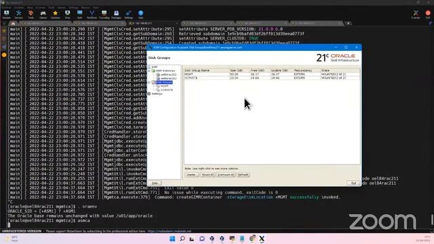The width and height of the screenshot is (434, 244).
Task: Open the mobatek.net subscription link
Action: (170, 231)
